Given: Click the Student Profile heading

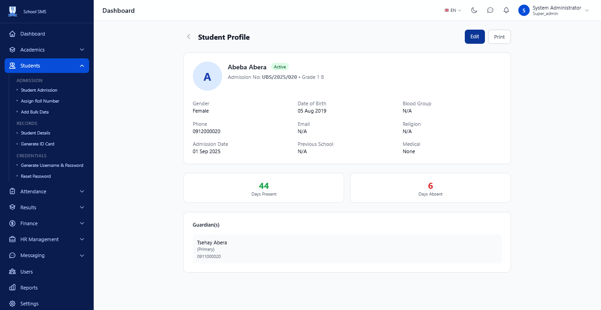Looking at the screenshot, I should pyautogui.click(x=224, y=37).
